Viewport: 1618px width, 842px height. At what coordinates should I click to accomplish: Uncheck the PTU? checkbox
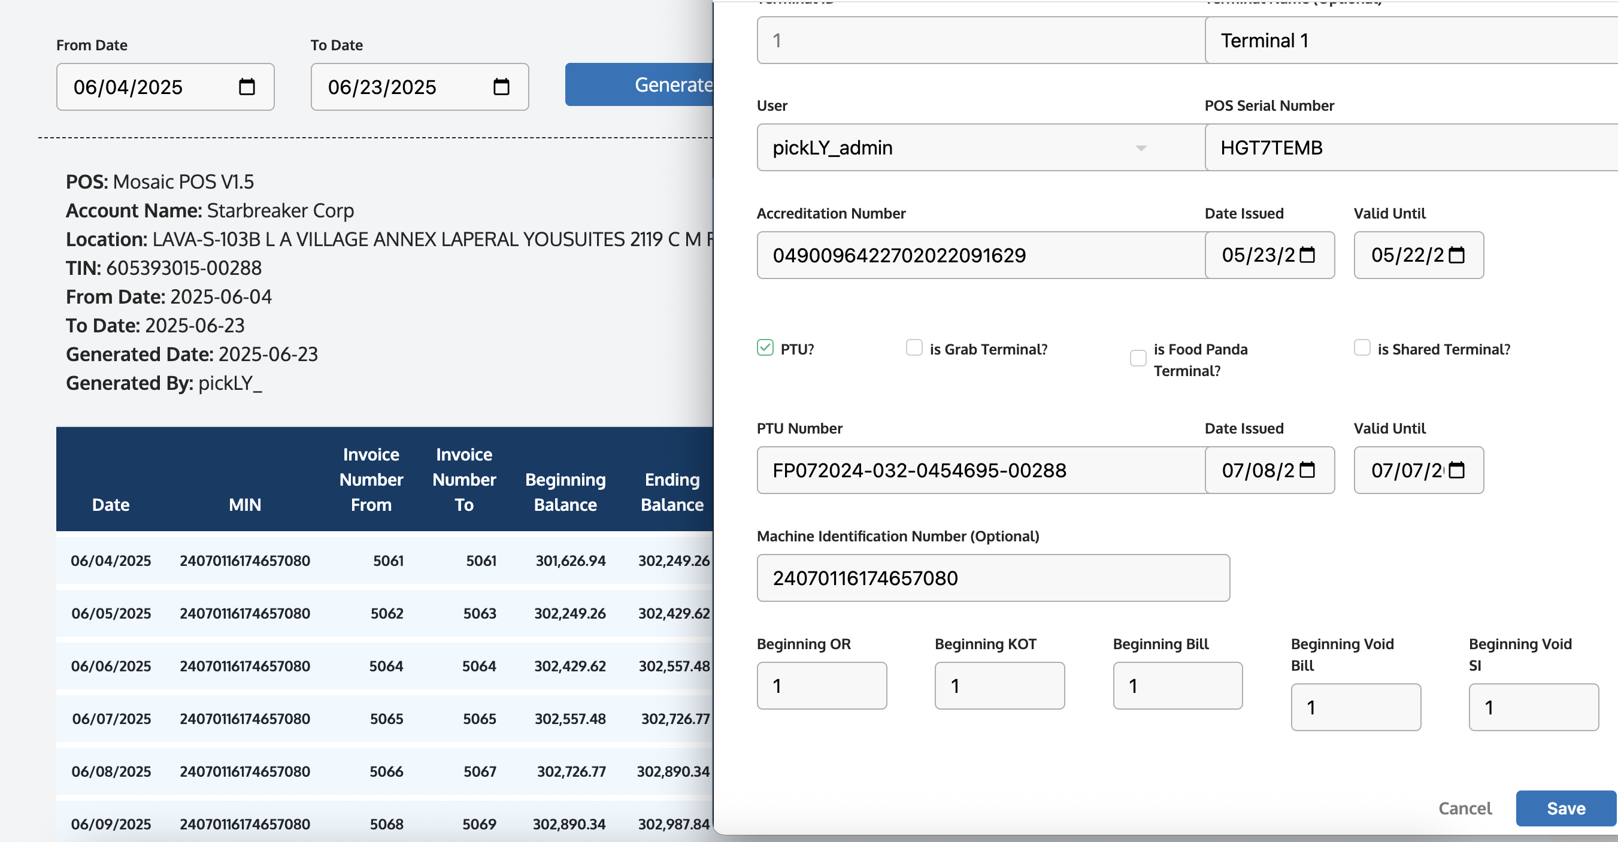(765, 347)
